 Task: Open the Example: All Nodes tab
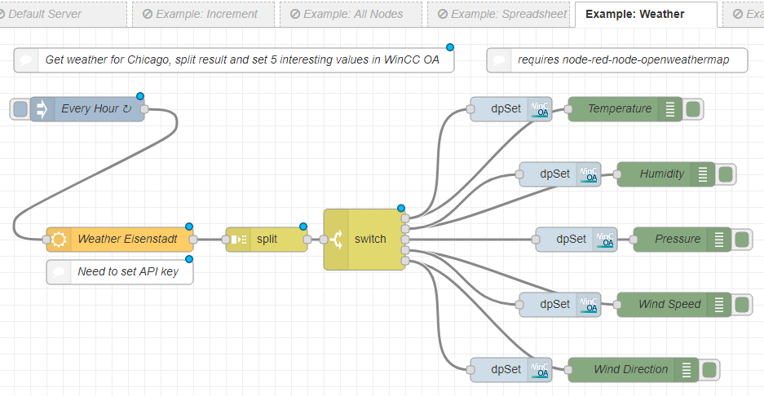click(x=351, y=14)
